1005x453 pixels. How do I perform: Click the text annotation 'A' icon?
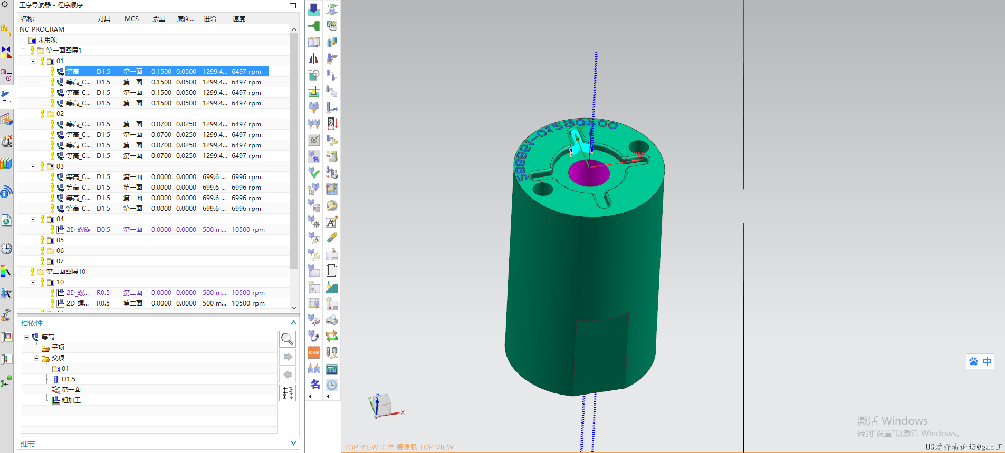[332, 222]
